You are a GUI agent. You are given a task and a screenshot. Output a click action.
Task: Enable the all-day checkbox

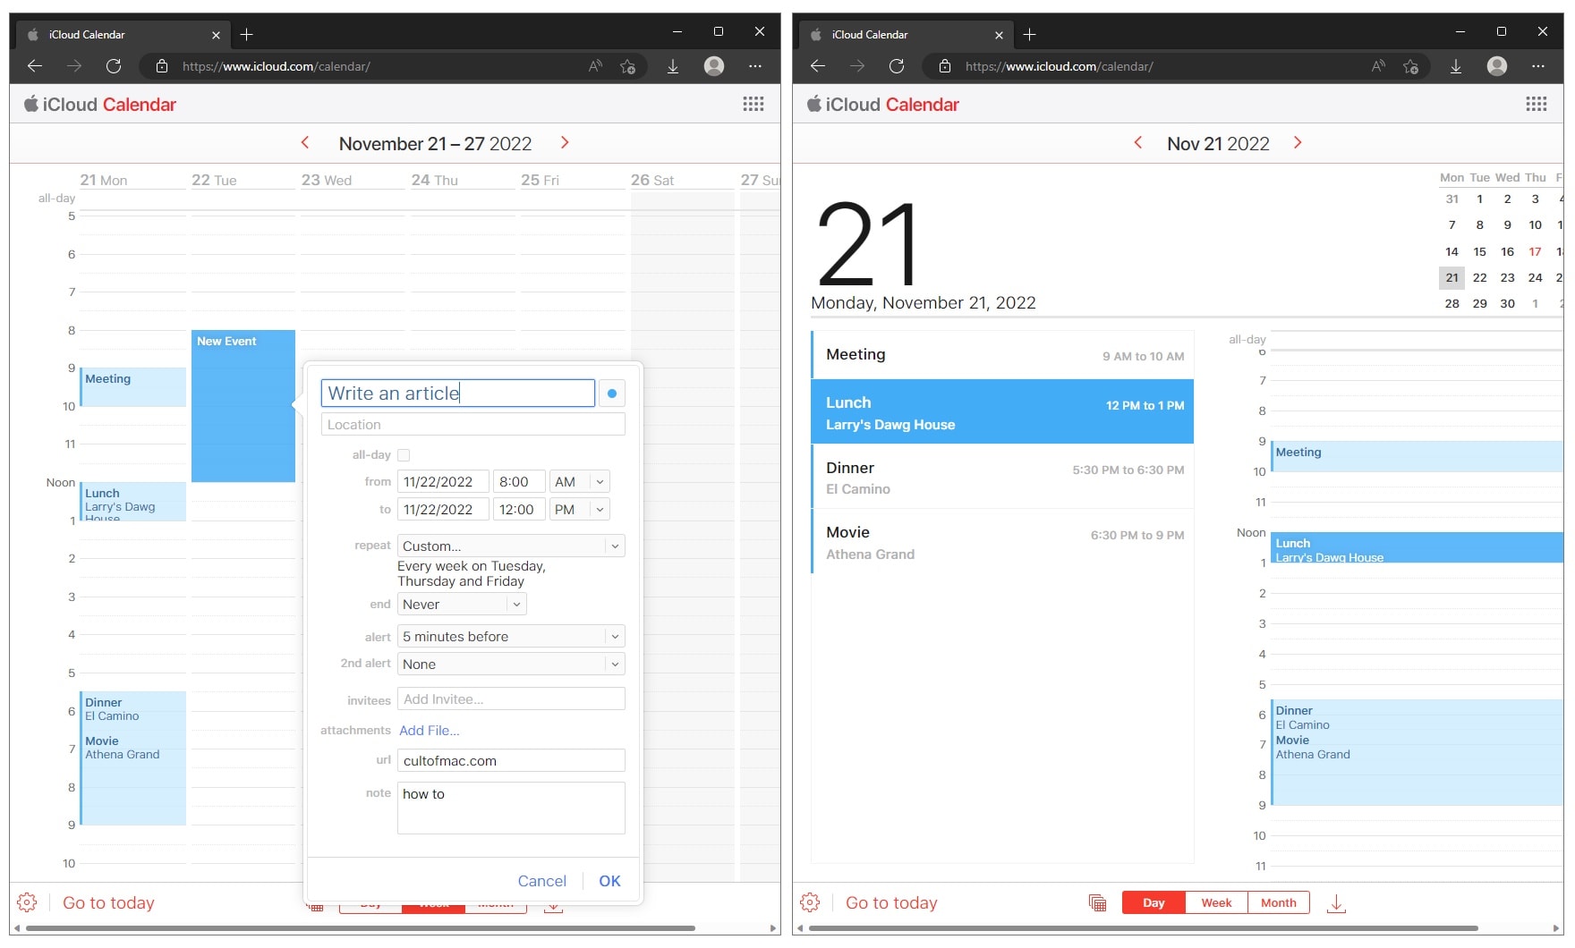pos(404,455)
